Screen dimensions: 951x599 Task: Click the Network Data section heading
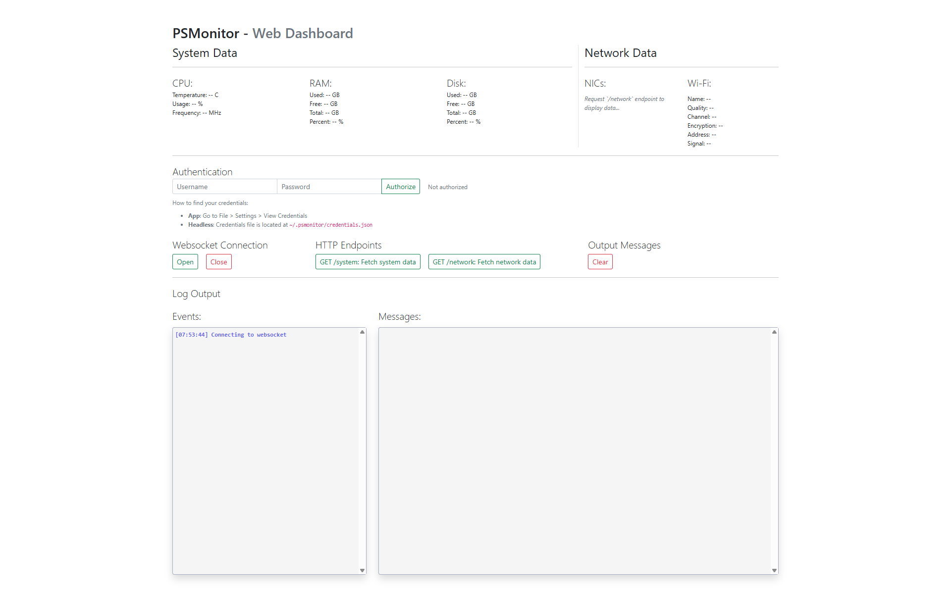(x=620, y=53)
